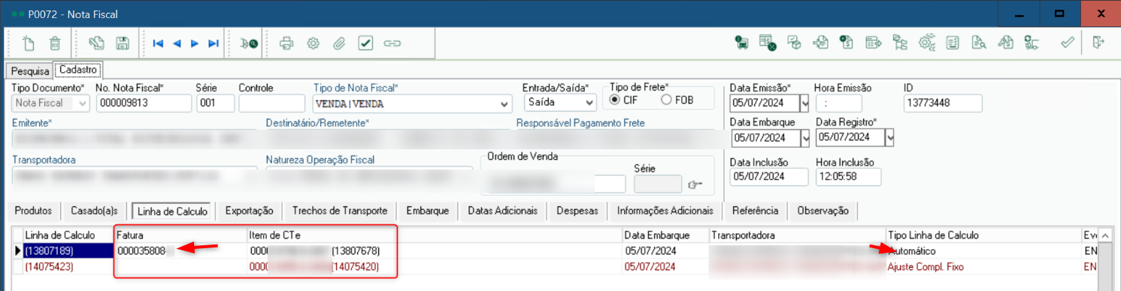Open the Data Emissão date picker arrow
The image size is (1121, 291).
(805, 103)
